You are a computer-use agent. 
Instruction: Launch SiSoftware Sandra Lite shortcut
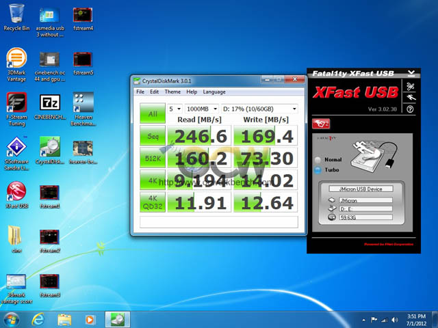16,153
